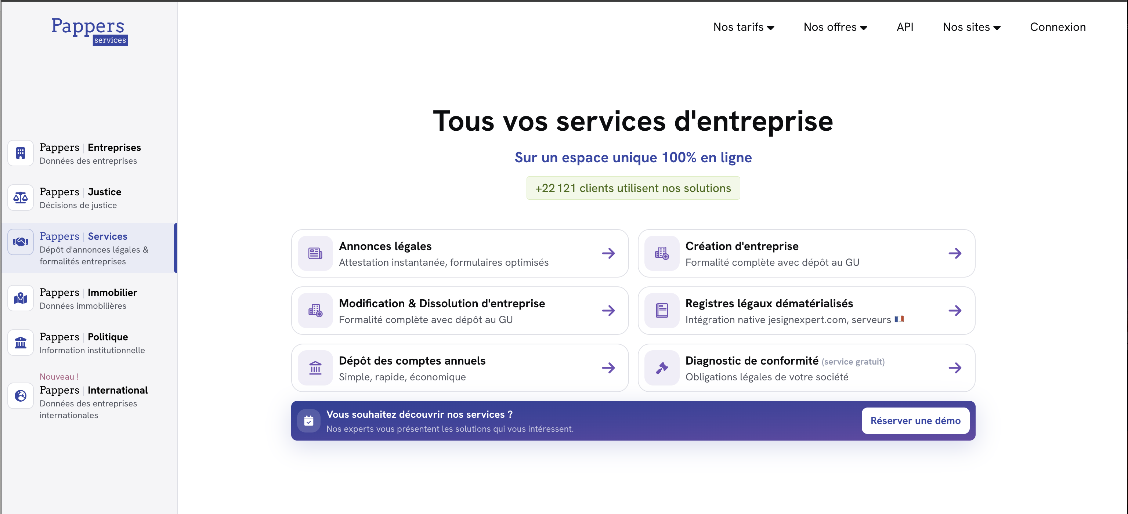The height and width of the screenshot is (514, 1128).
Task: Click the Annonces légales newspaper icon
Action: point(315,253)
